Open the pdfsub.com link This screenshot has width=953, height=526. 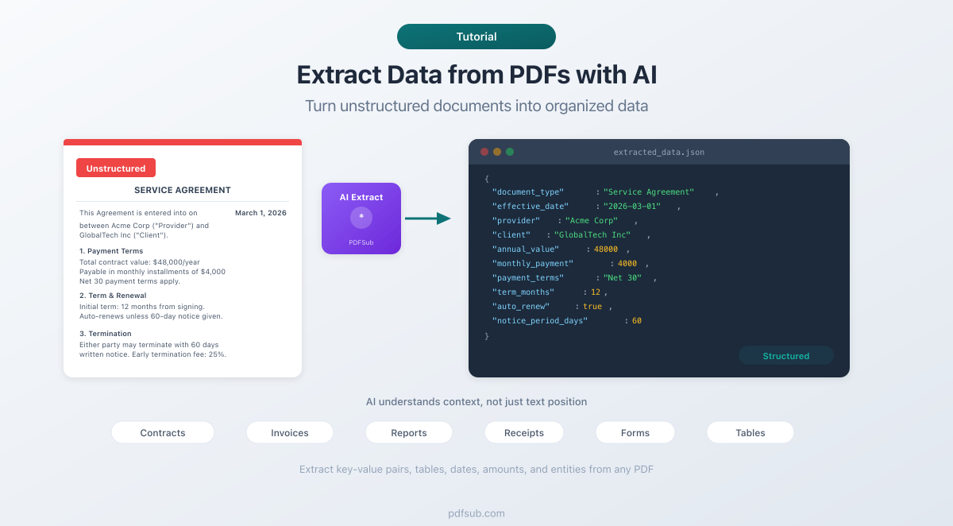tap(476, 513)
